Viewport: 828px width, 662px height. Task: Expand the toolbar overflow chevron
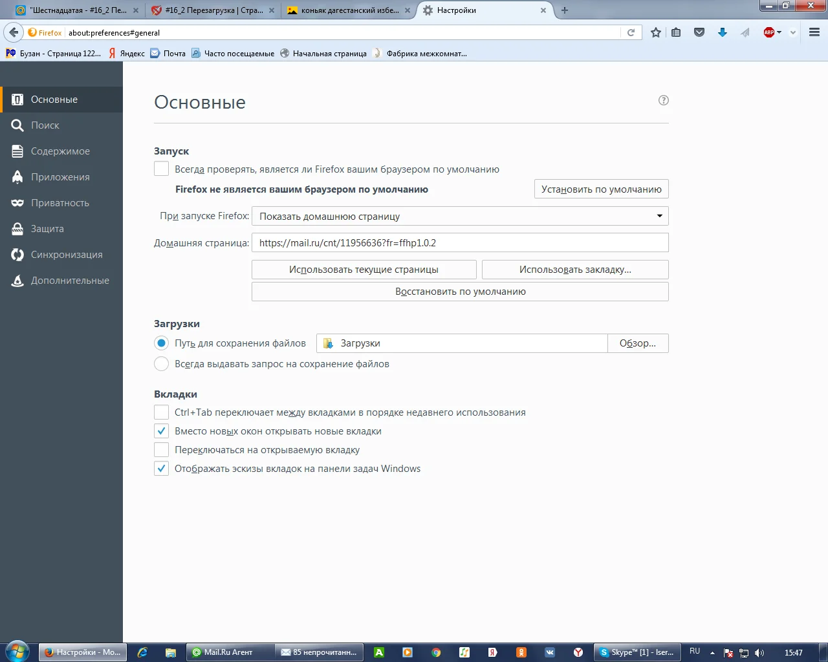(793, 32)
